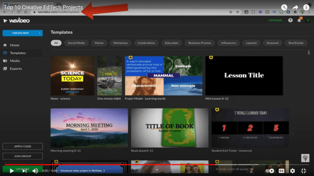Click the Watch Later clock icon

tap(284, 7)
